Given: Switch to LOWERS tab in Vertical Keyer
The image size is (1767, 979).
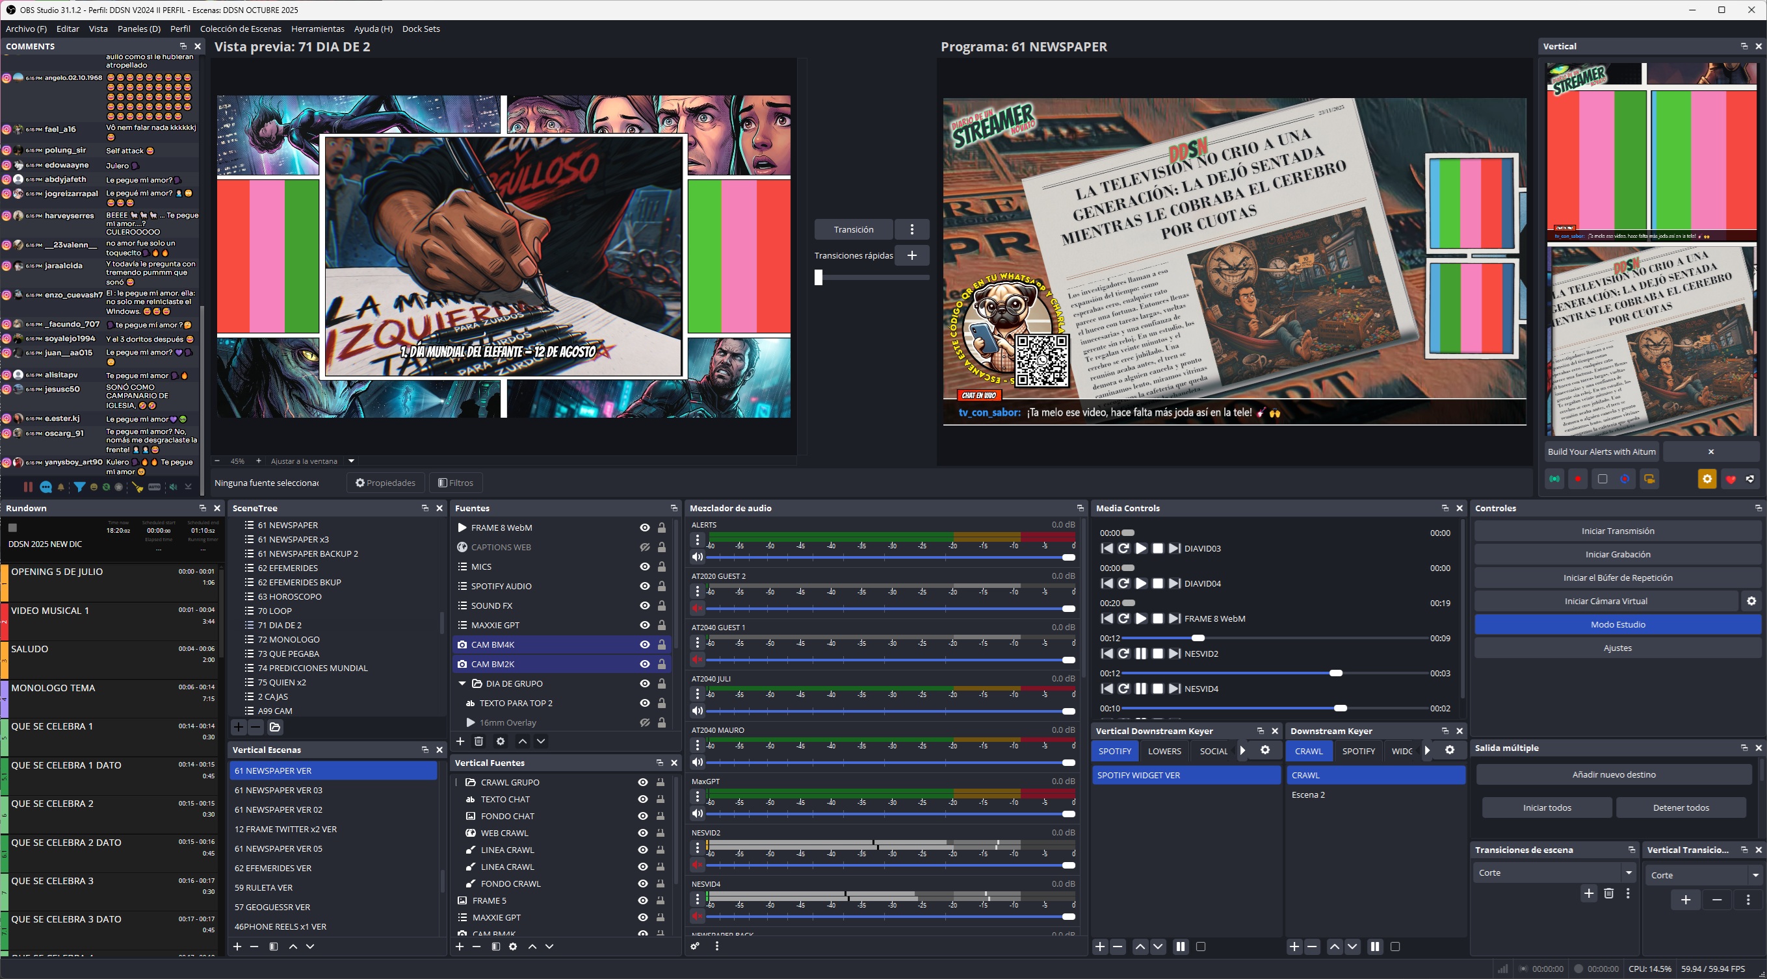Looking at the screenshot, I should 1165,752.
